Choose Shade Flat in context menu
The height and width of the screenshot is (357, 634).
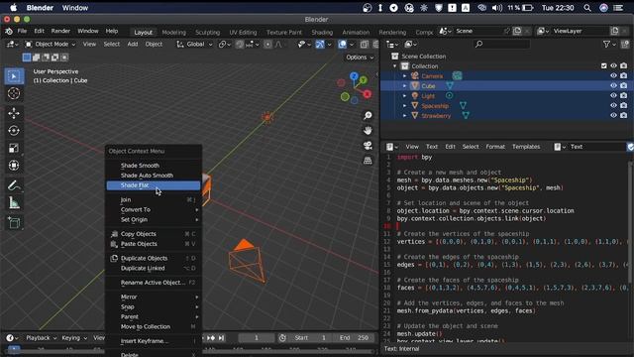pyautogui.click(x=154, y=185)
